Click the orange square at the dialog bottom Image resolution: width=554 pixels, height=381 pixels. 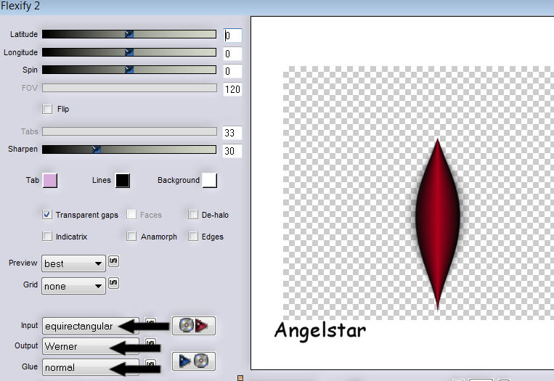point(240,377)
